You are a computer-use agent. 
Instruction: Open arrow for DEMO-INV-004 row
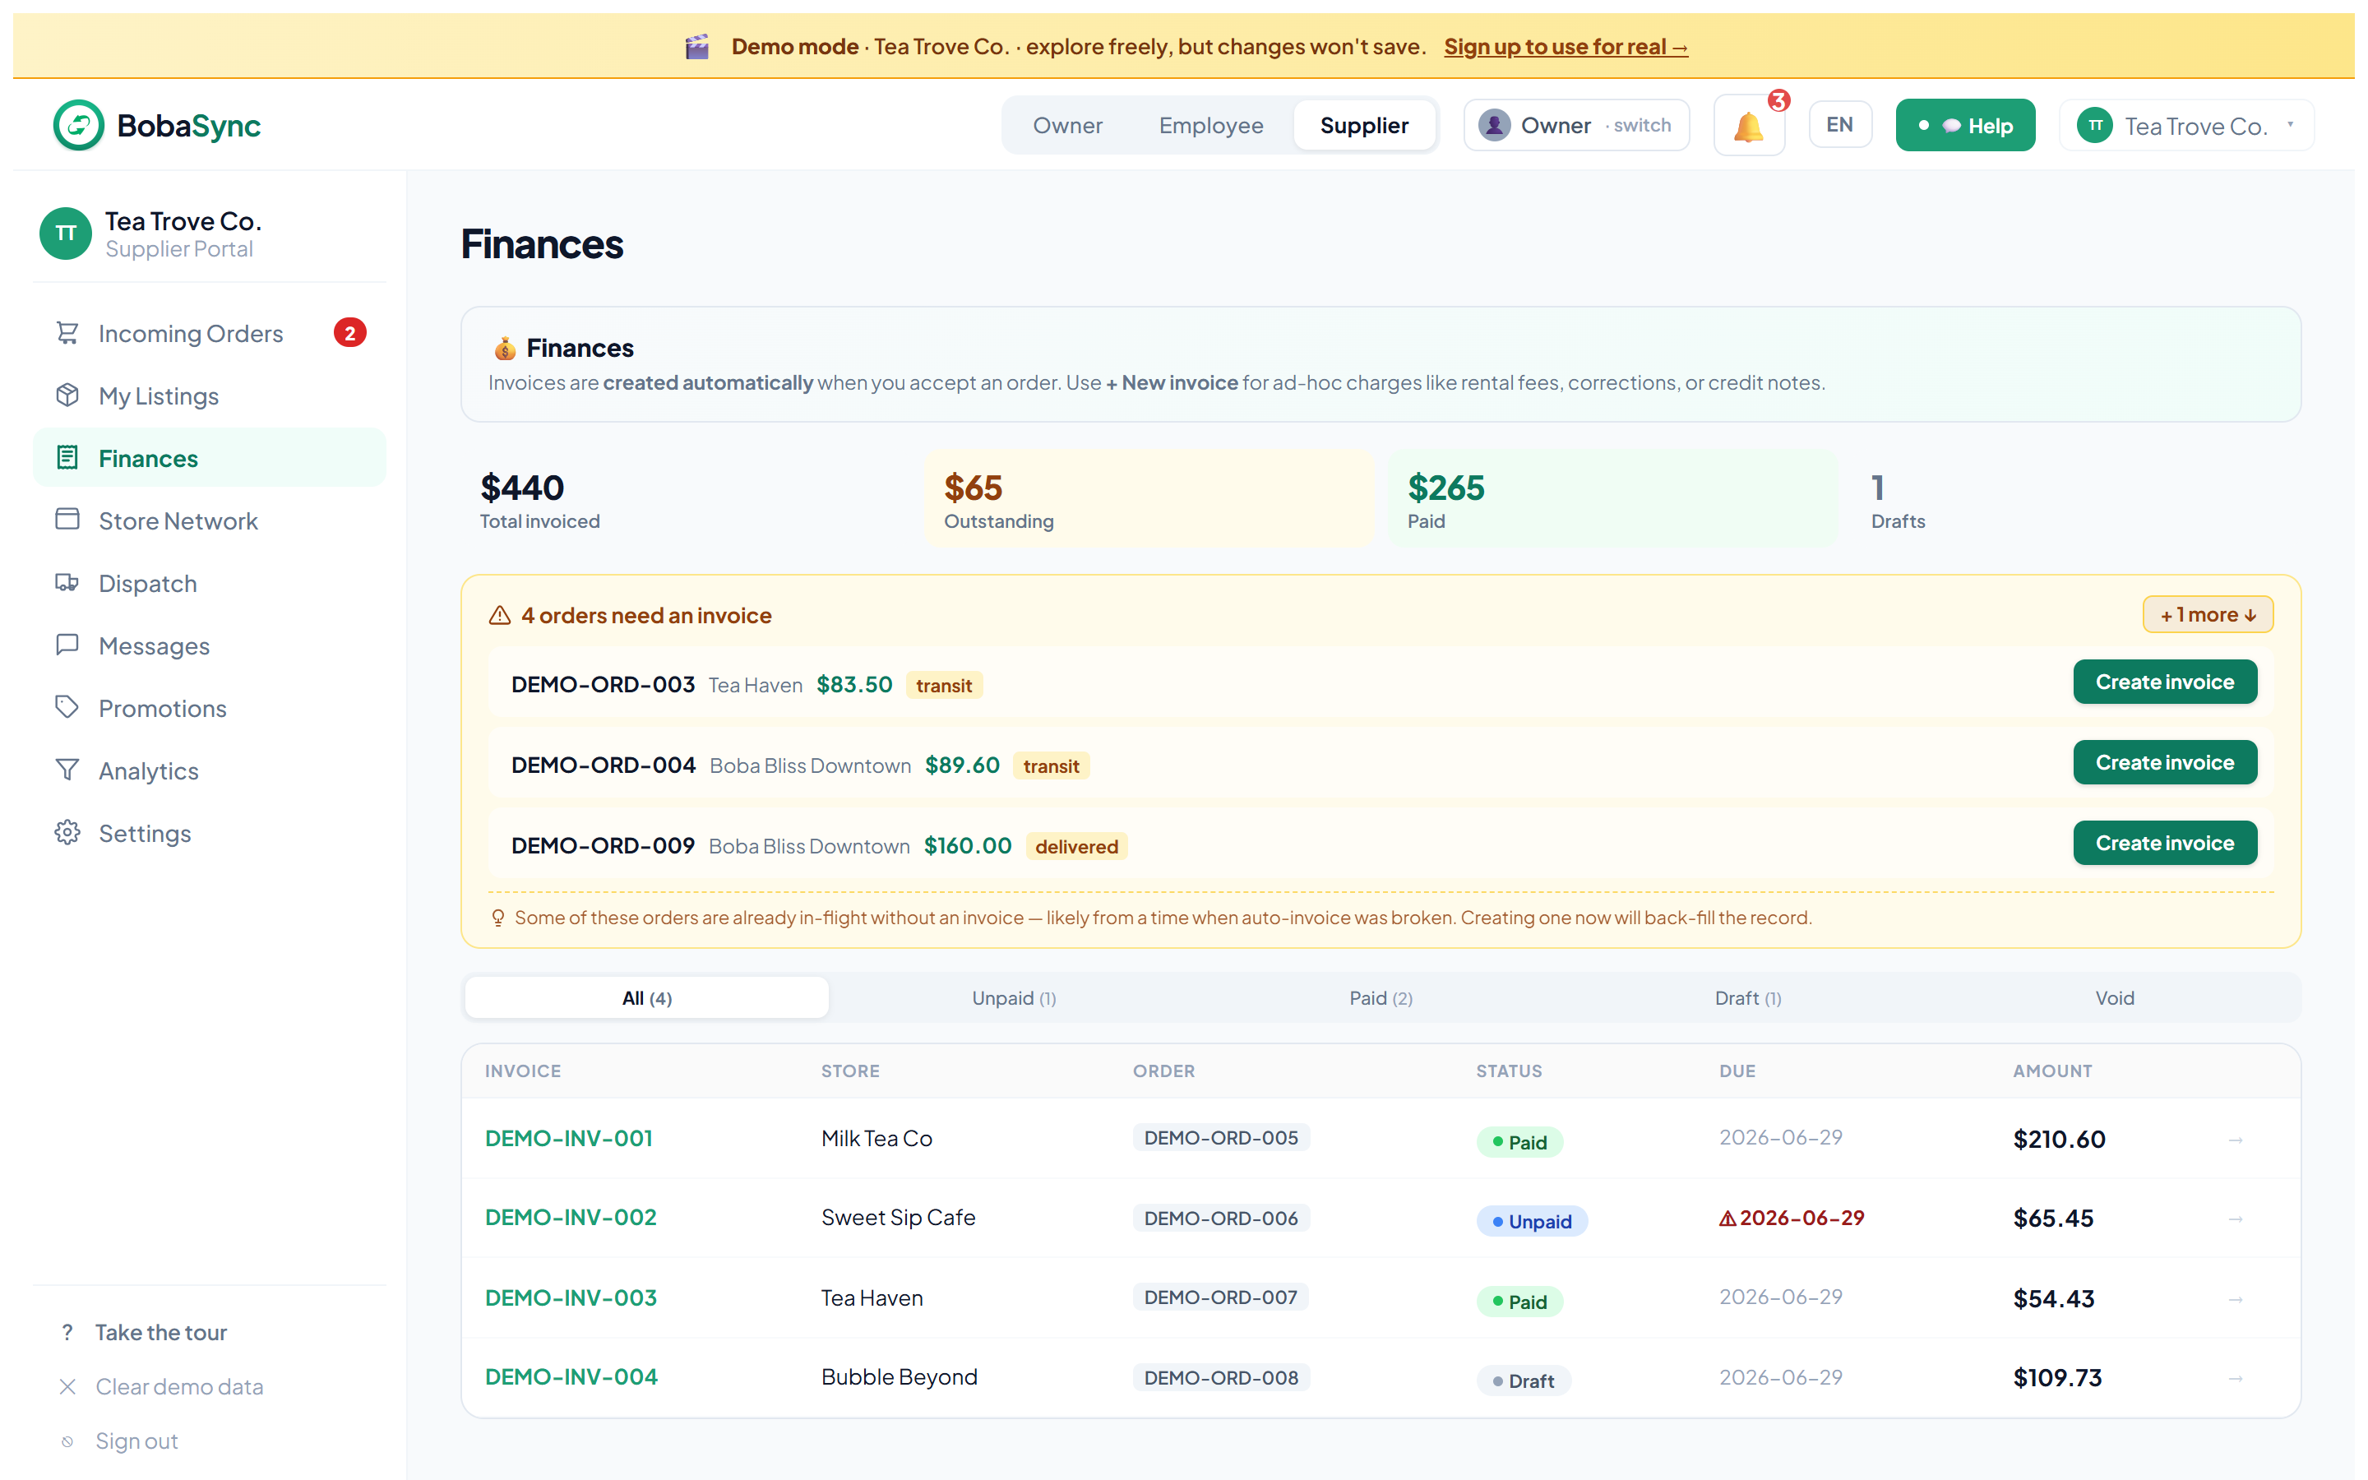[2236, 1378]
